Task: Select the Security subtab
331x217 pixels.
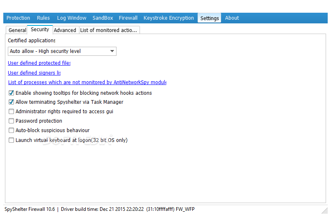Action: coord(40,30)
